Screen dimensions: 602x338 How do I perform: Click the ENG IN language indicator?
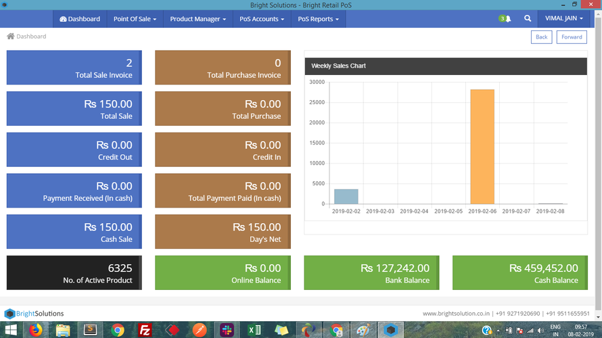point(555,331)
